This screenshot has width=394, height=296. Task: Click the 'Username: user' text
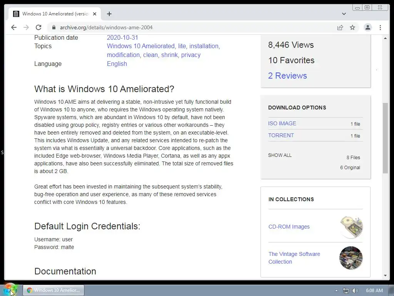[53, 239]
